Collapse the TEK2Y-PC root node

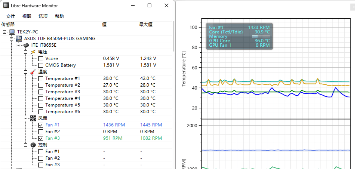point(4,32)
